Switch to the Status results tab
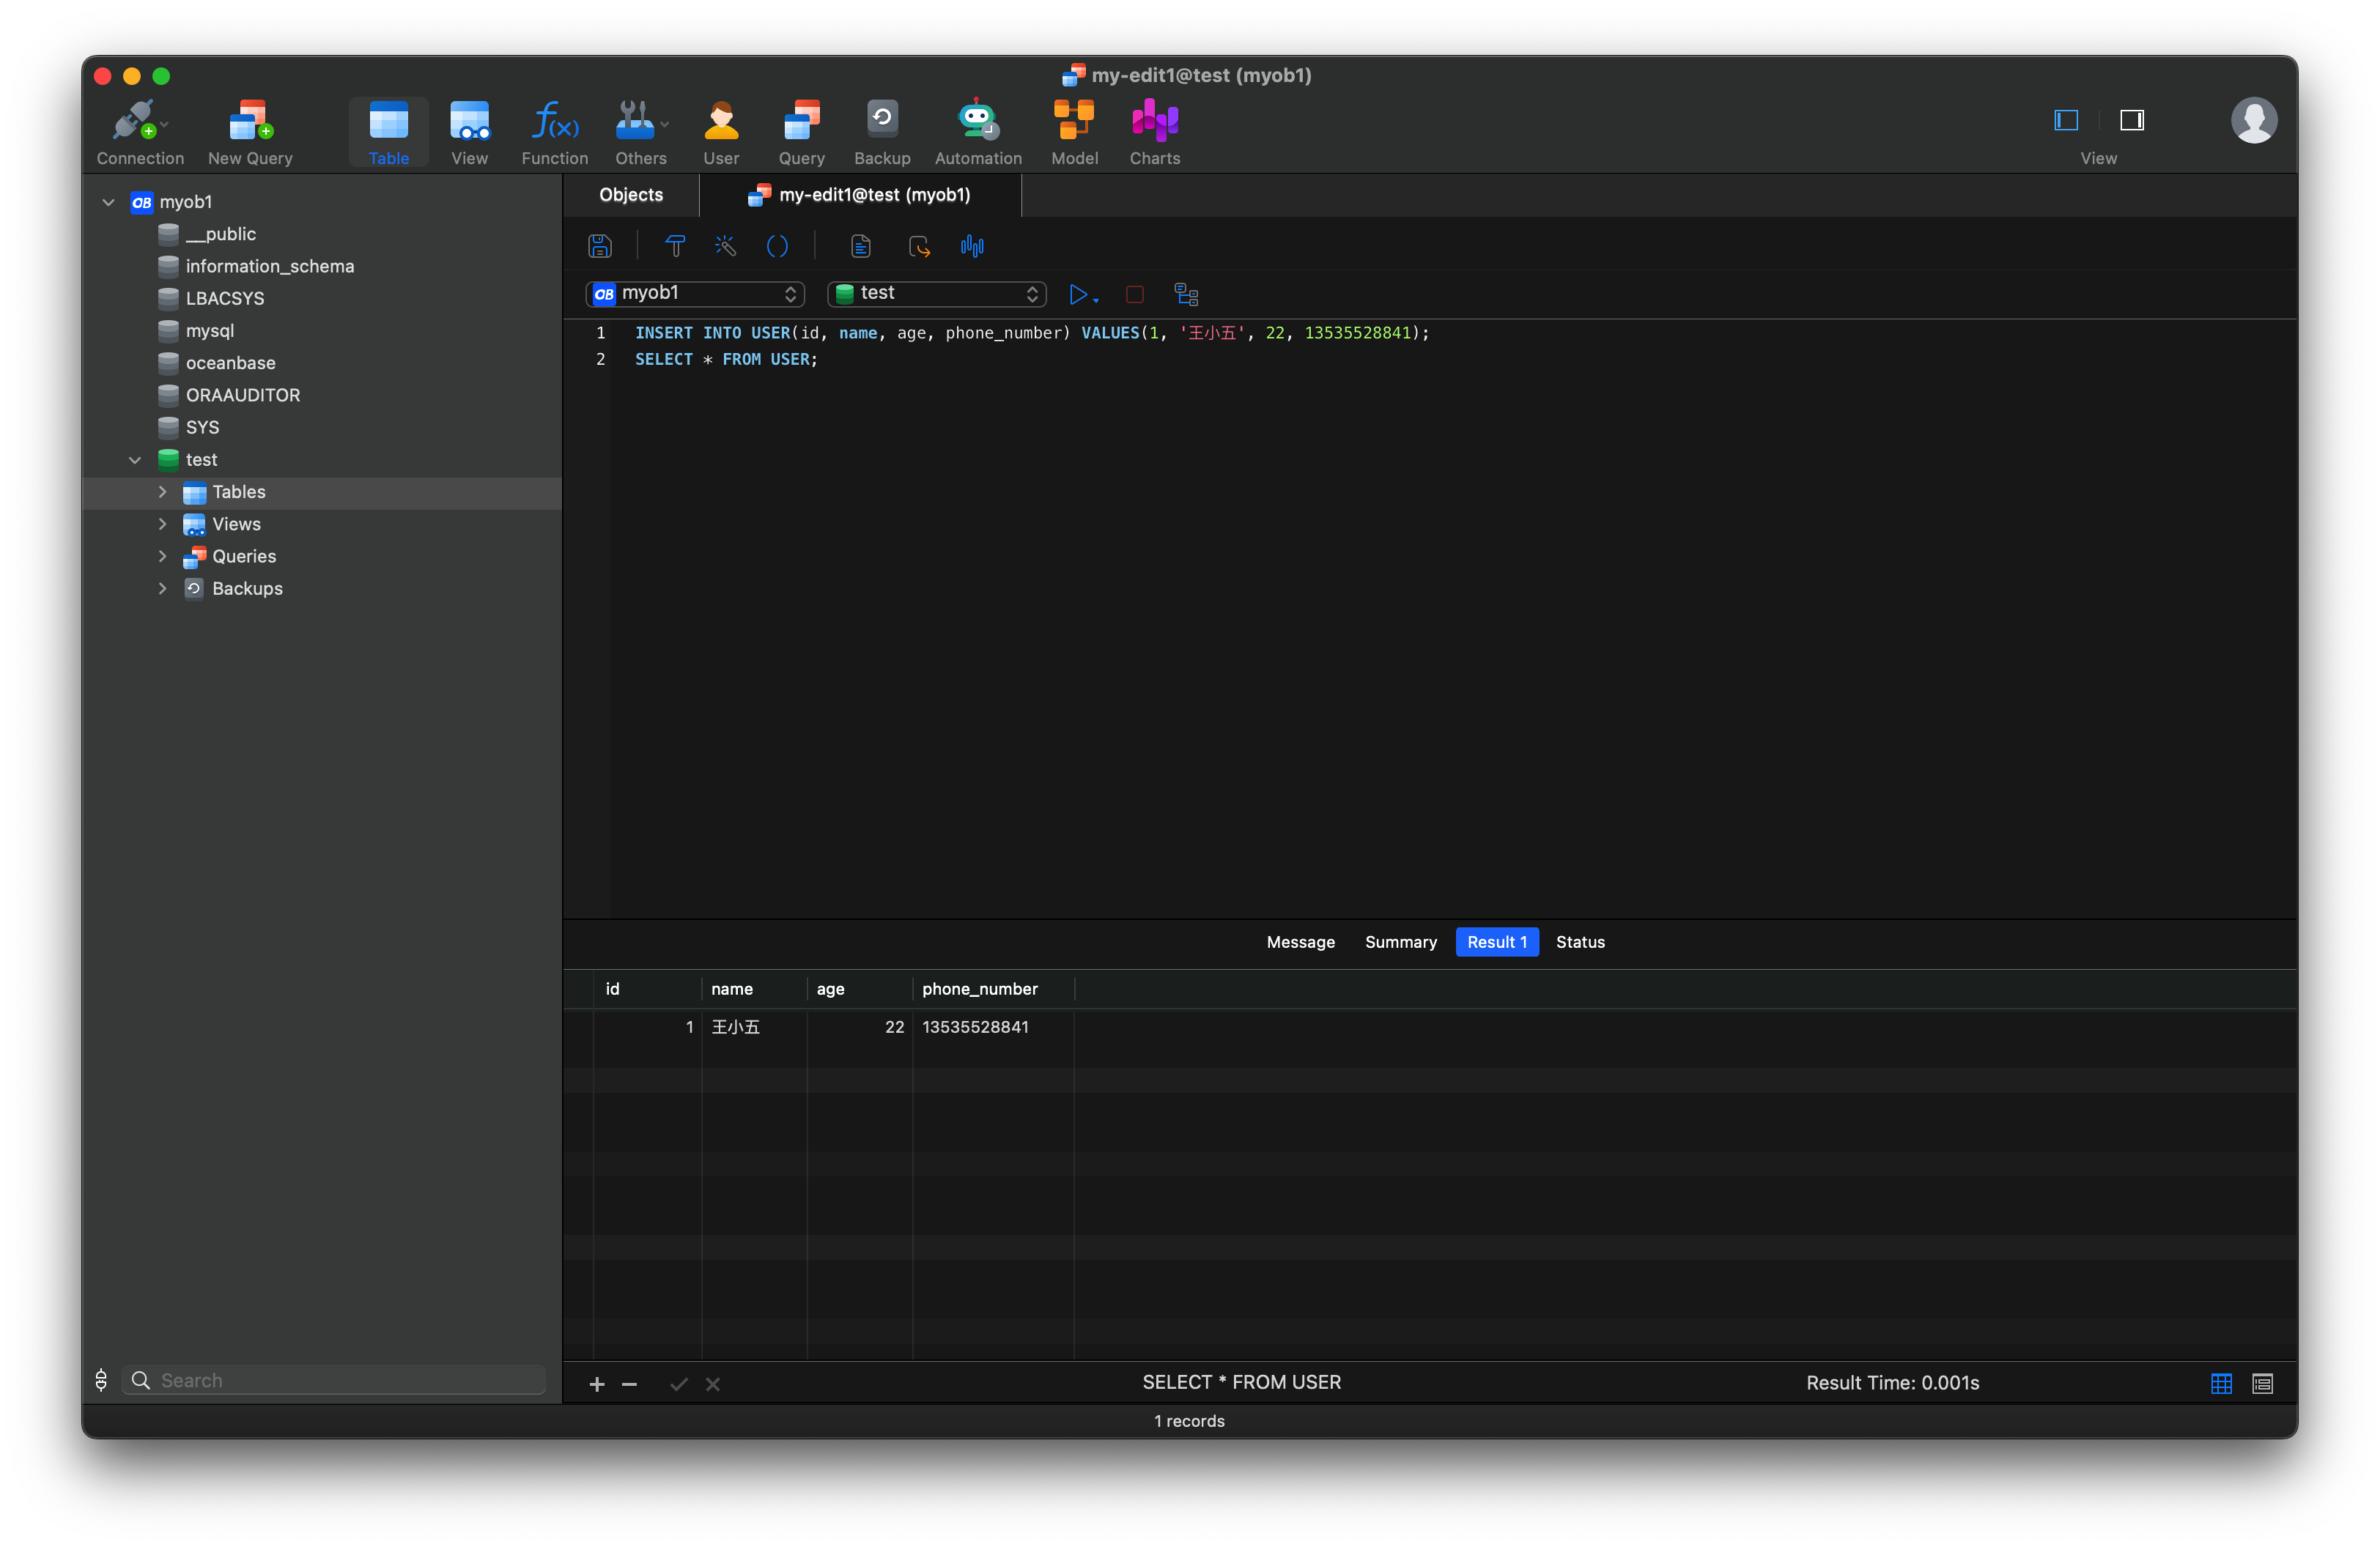 (x=1577, y=940)
